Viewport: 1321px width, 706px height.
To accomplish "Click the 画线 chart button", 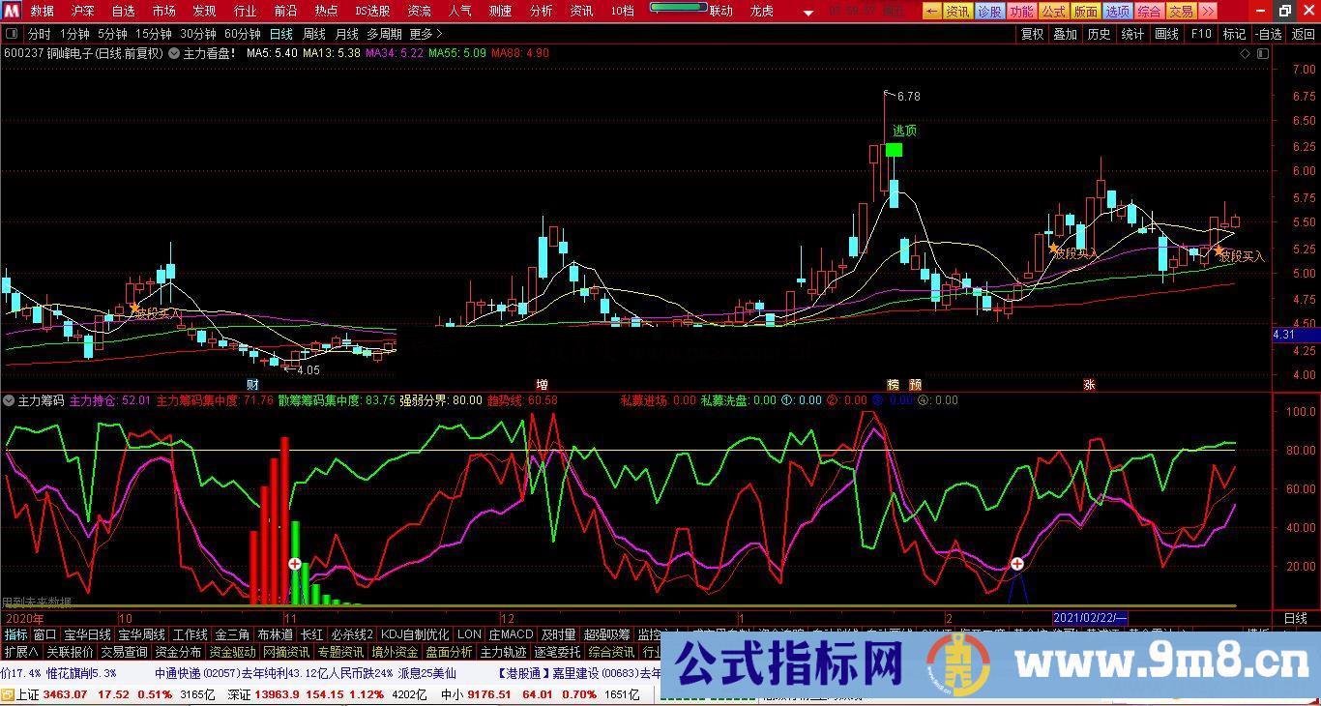I will point(1166,34).
